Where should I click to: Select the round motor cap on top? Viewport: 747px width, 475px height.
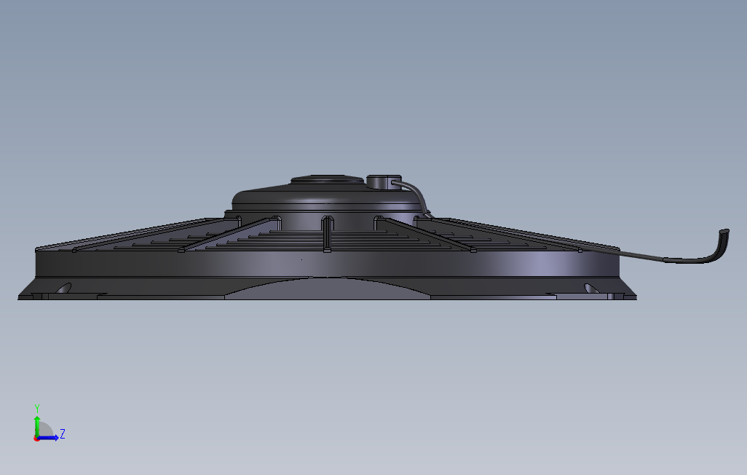[x=328, y=179]
